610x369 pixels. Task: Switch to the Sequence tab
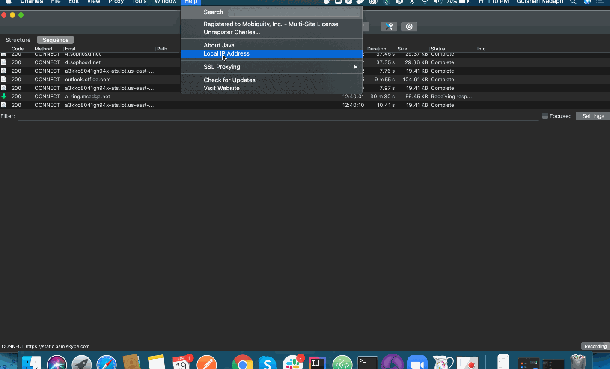56,40
